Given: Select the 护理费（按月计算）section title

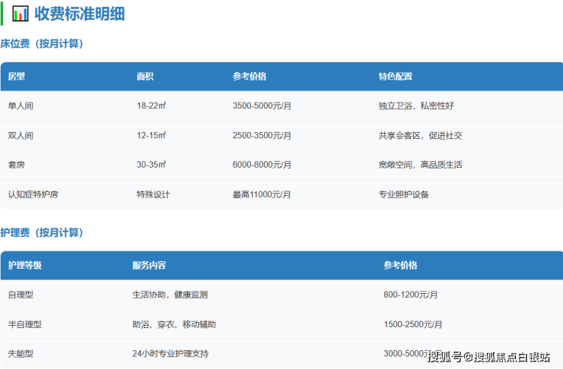Looking at the screenshot, I should tap(42, 232).
